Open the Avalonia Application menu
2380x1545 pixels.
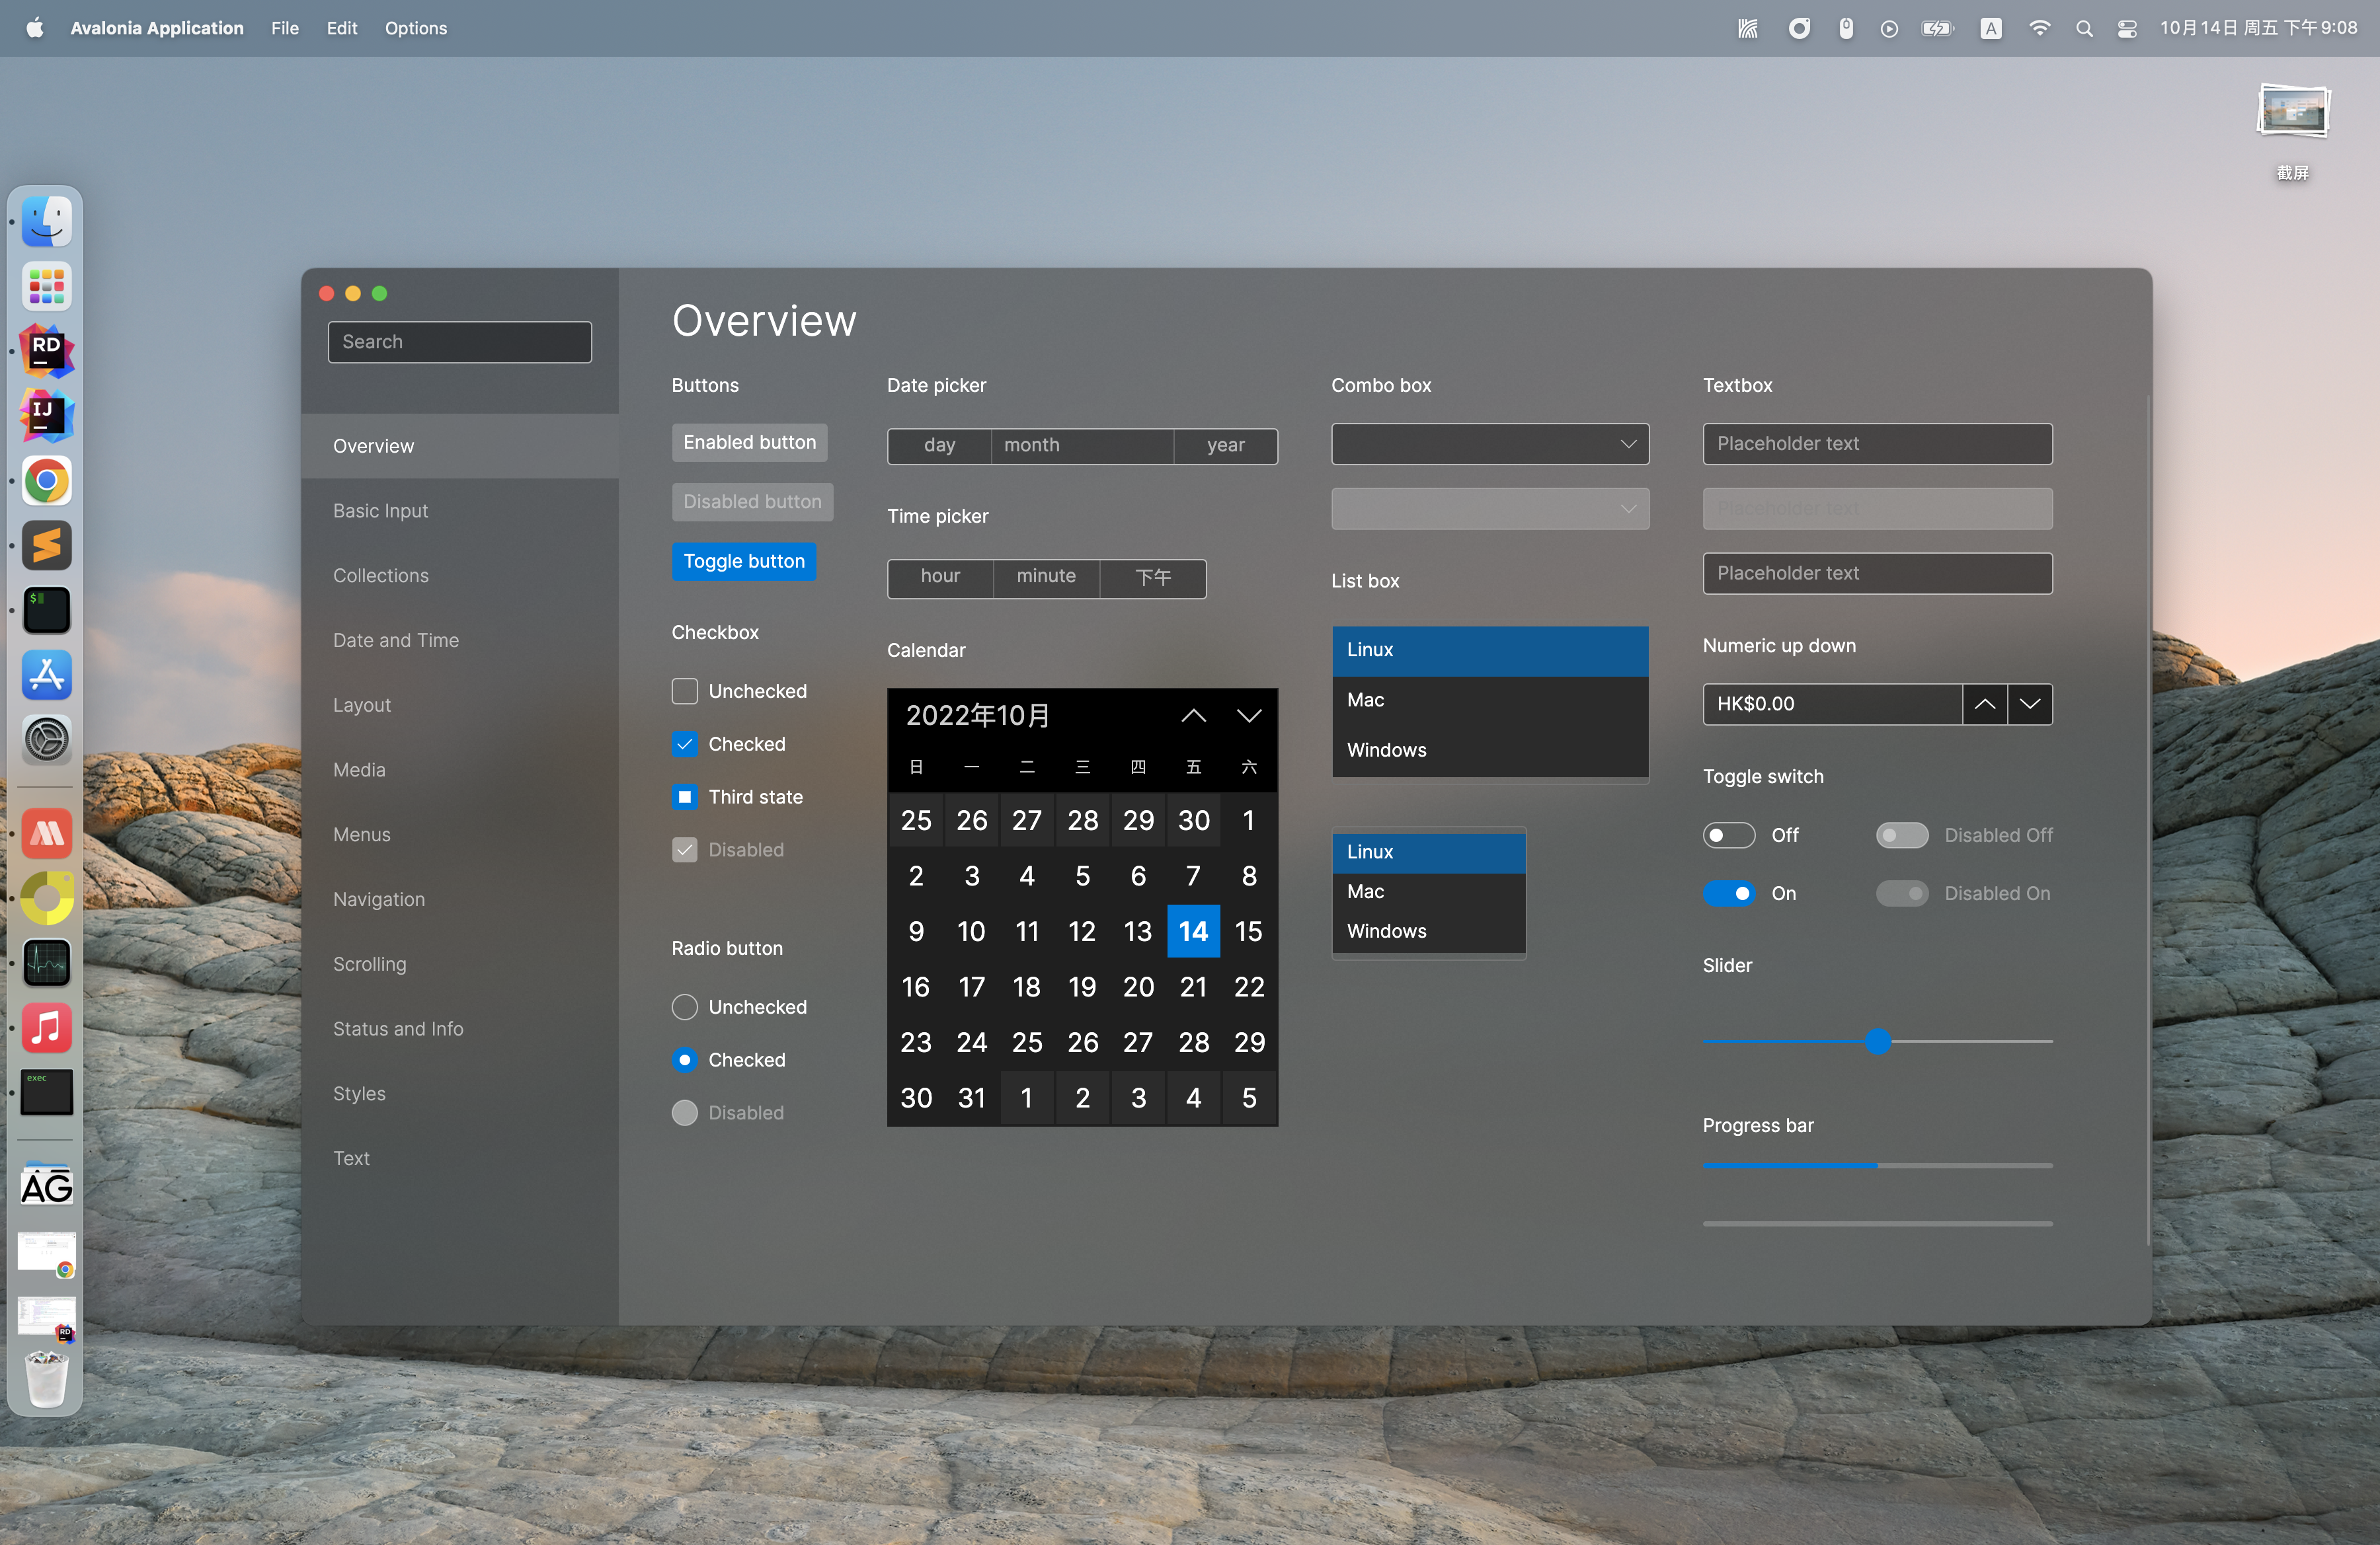click(x=157, y=28)
